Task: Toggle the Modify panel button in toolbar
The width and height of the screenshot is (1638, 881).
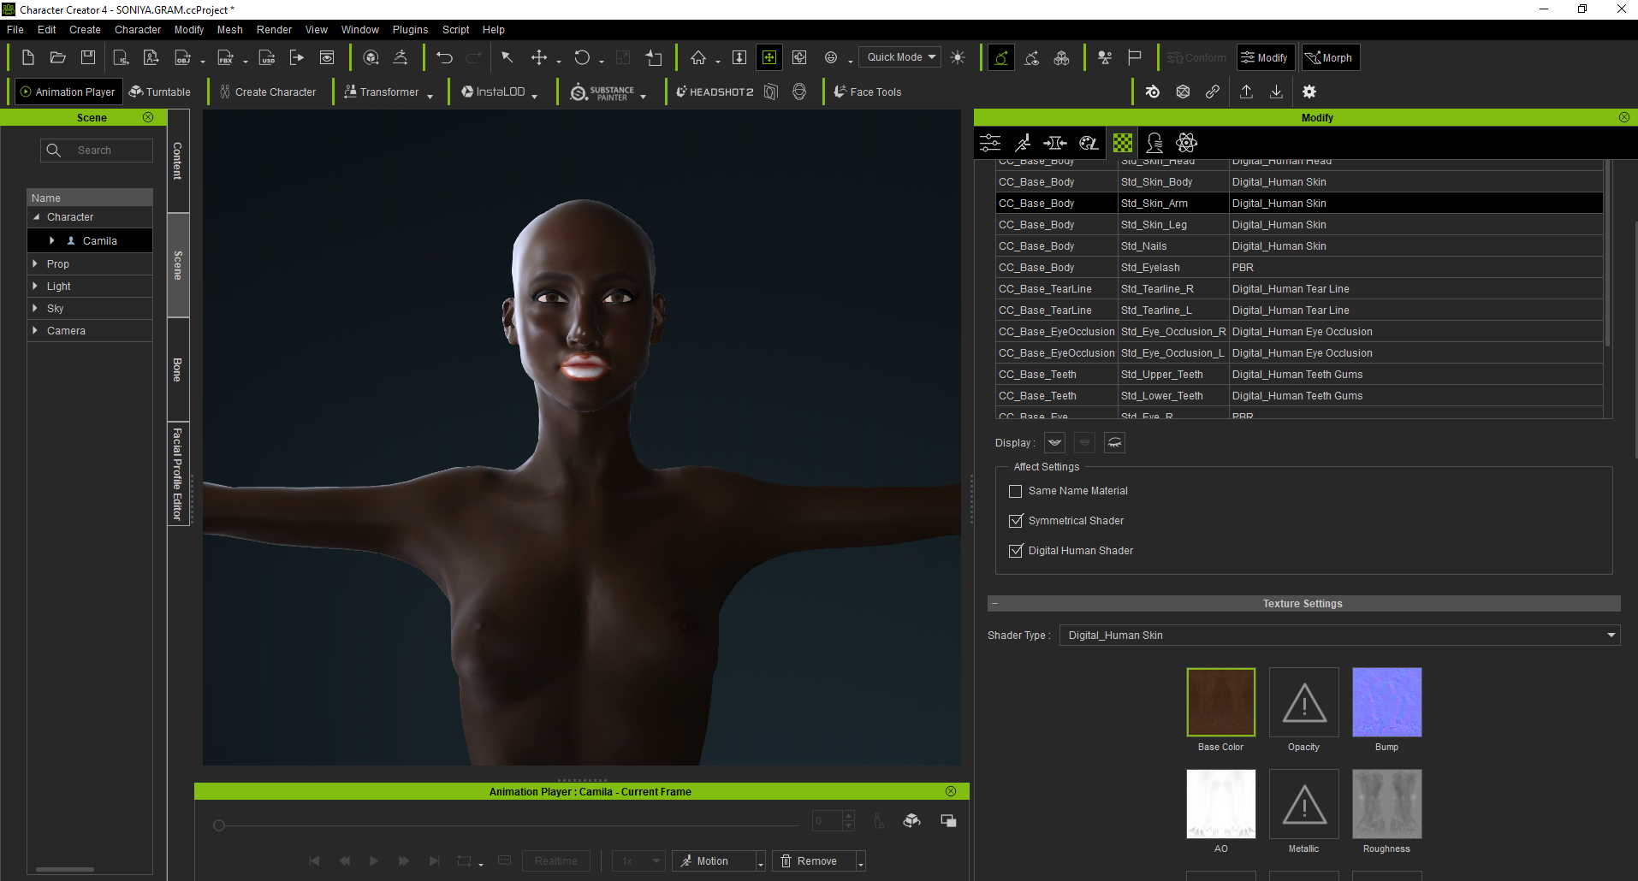Action: (x=1265, y=57)
